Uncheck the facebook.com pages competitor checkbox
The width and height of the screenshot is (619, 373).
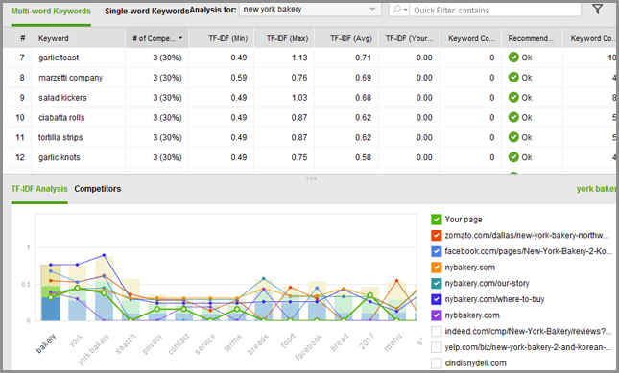tap(437, 251)
